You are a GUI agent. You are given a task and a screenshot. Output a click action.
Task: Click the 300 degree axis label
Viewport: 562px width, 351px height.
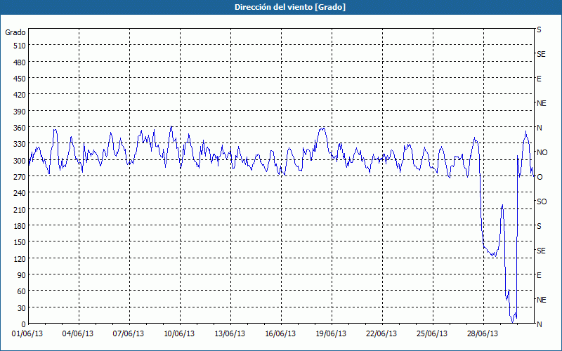pyautogui.click(x=20, y=161)
